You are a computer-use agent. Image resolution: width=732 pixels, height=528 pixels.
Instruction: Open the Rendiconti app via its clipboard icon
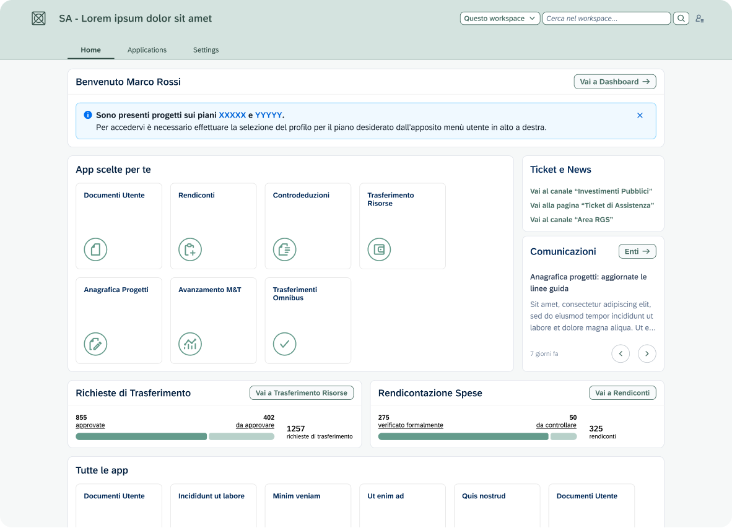190,249
